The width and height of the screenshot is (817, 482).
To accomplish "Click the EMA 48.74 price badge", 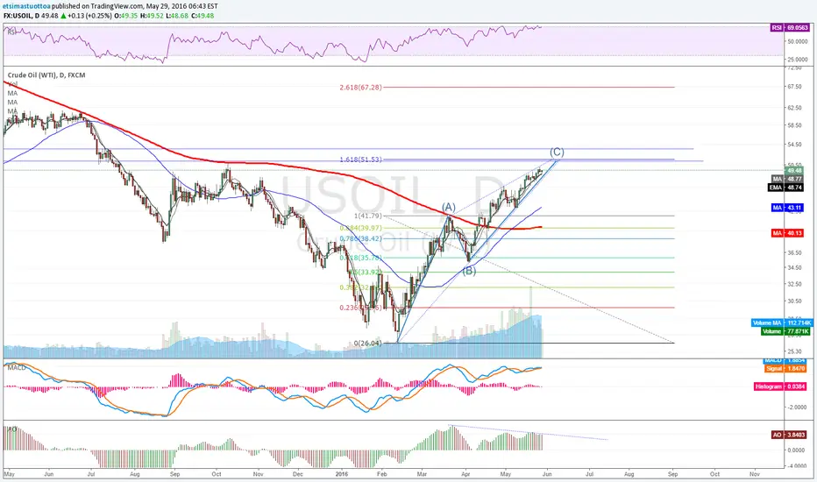I will [x=787, y=187].
